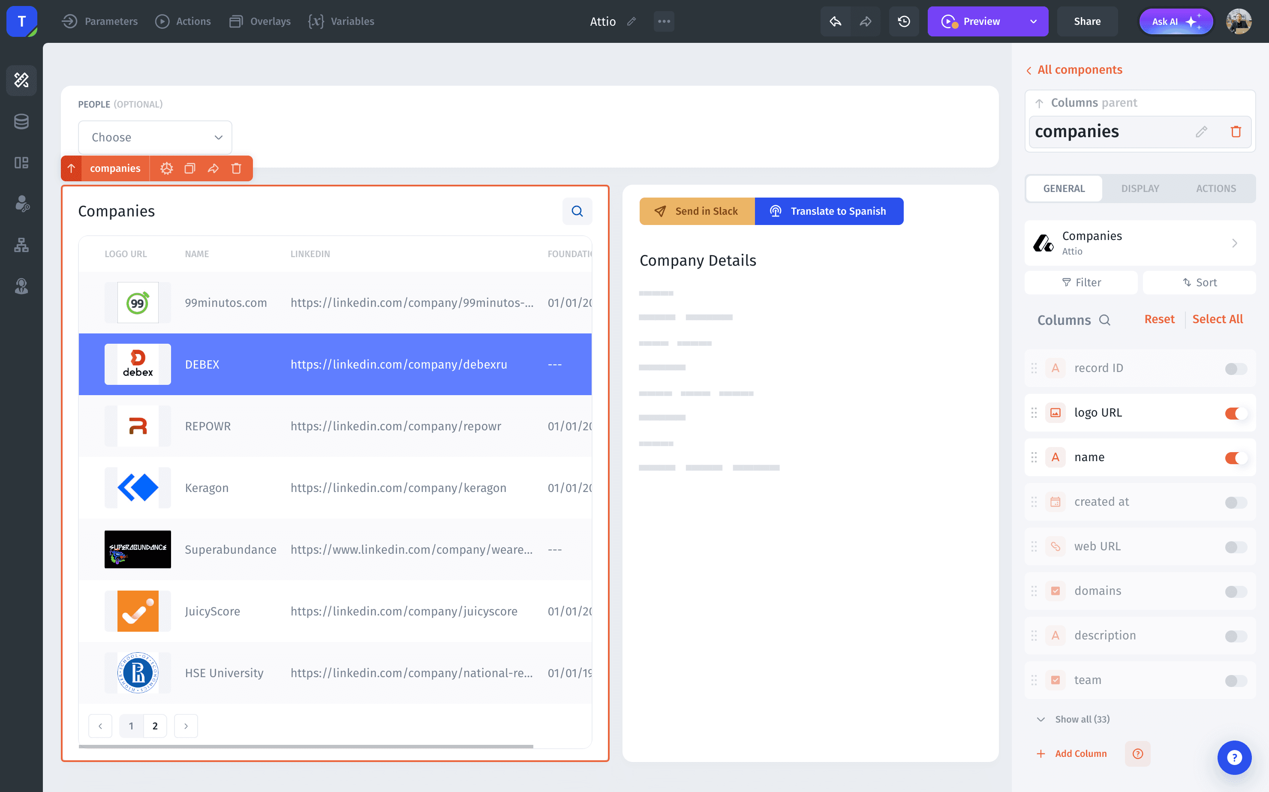Screen dimensions: 1269x792
Task: Click the version history clock icon
Action: 904,21
